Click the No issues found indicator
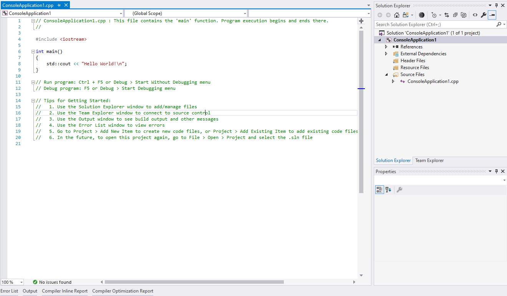Viewport: 507px width, 296px height. [52, 282]
